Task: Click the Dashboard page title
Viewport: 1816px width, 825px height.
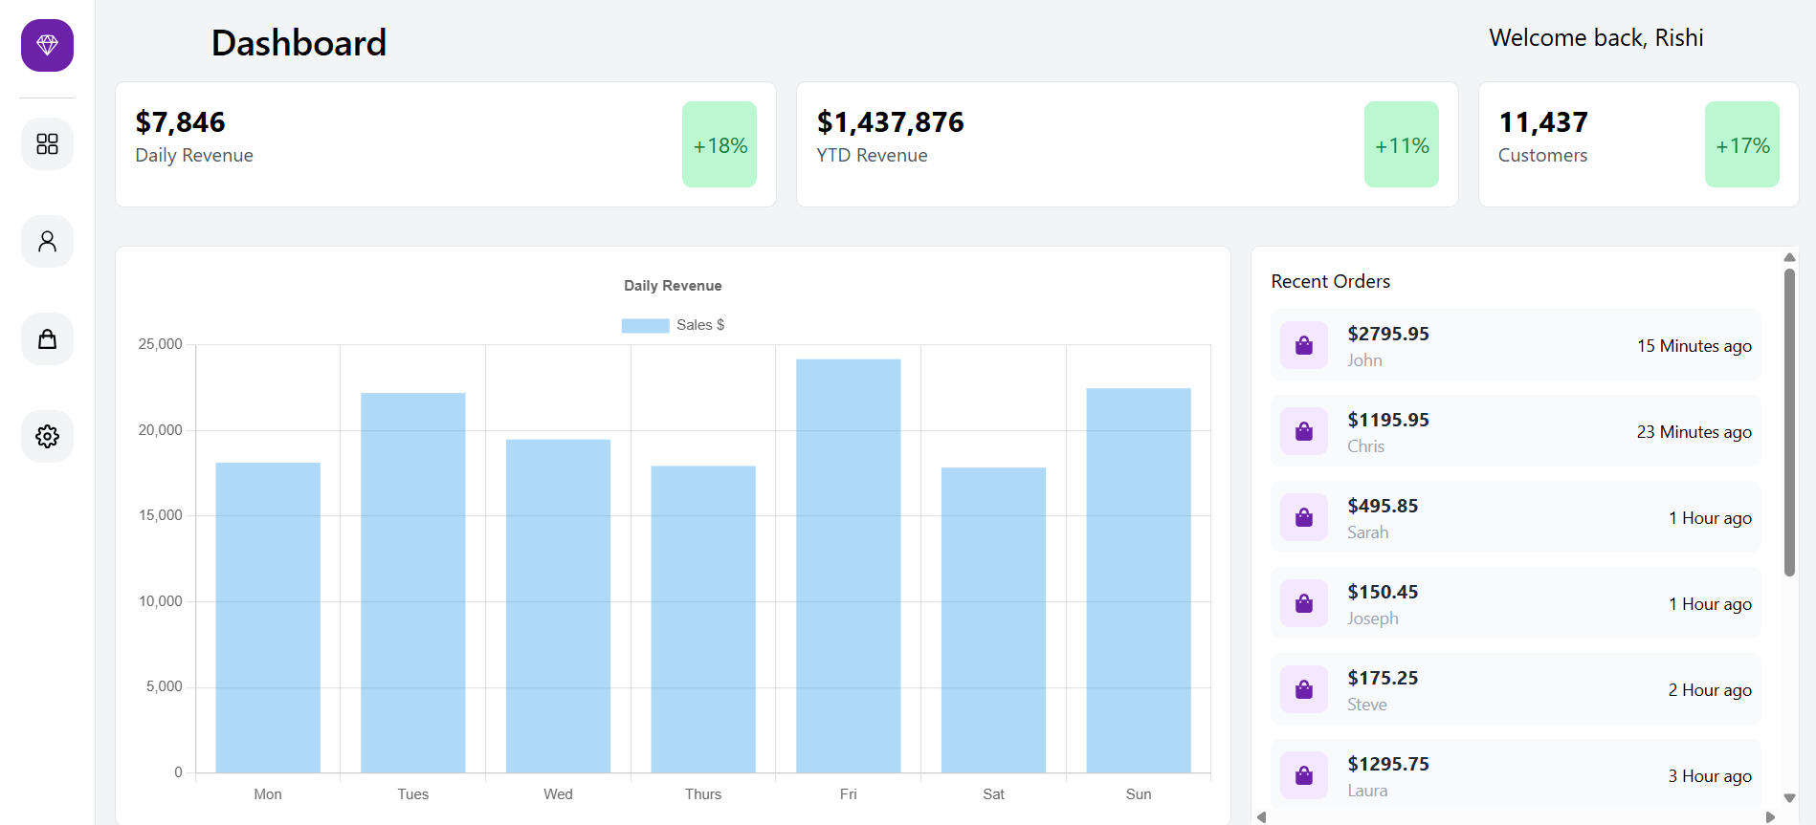Action: pyautogui.click(x=299, y=43)
